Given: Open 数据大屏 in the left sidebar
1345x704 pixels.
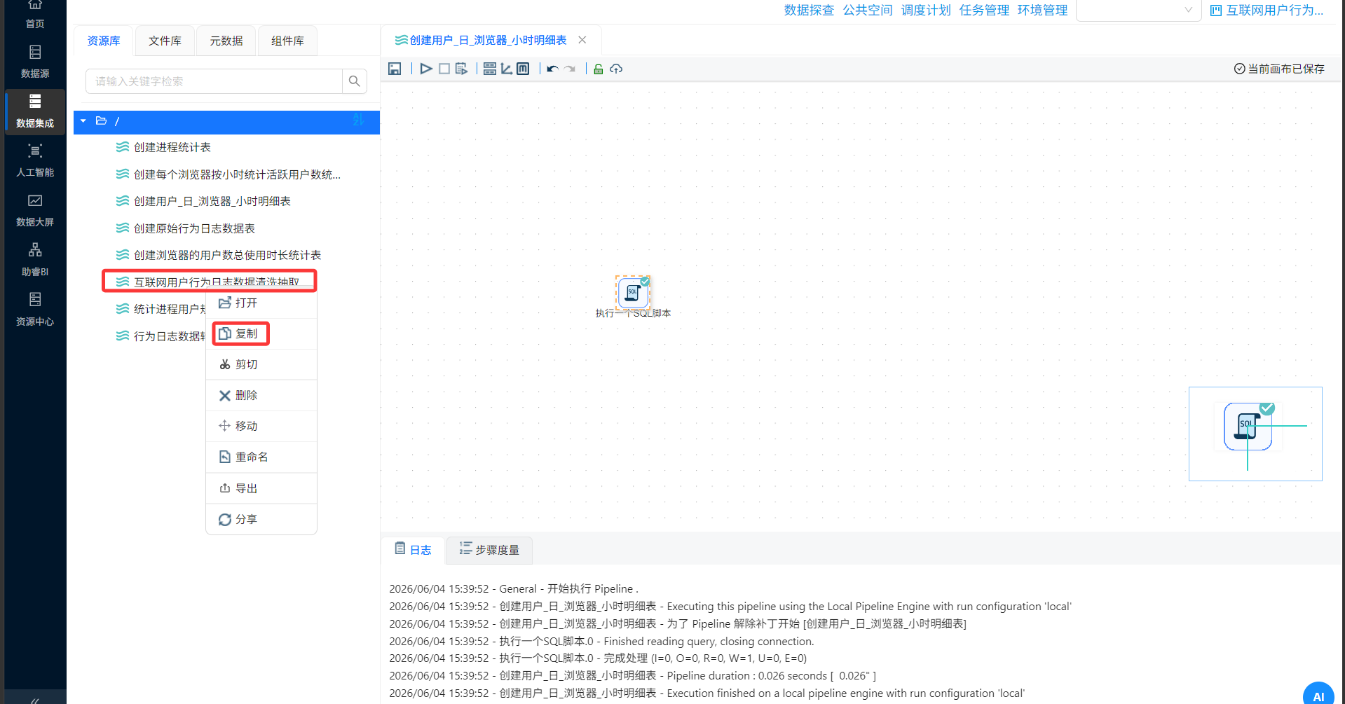Looking at the screenshot, I should coord(35,210).
